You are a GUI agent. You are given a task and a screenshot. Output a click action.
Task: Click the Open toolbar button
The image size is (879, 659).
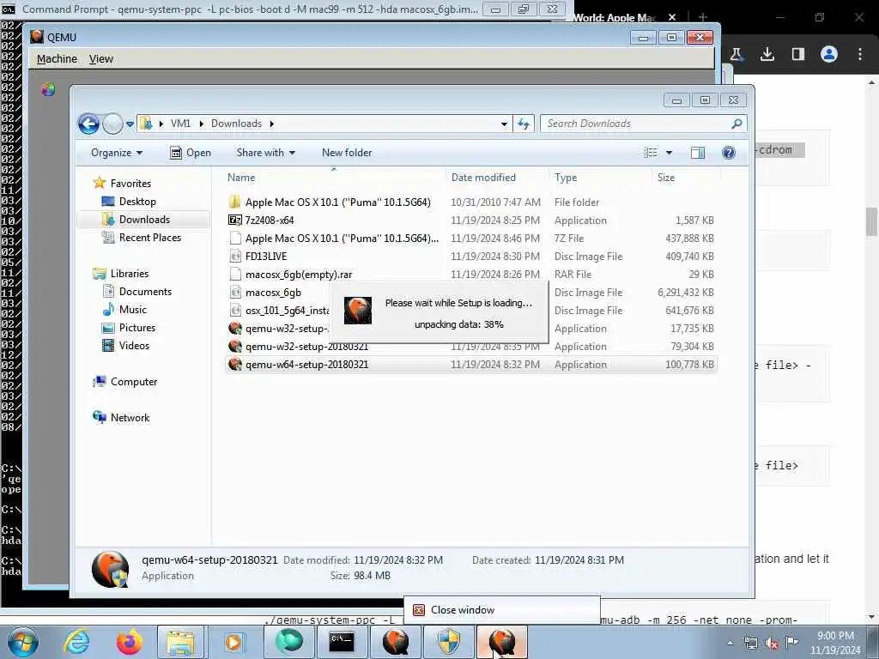(191, 153)
